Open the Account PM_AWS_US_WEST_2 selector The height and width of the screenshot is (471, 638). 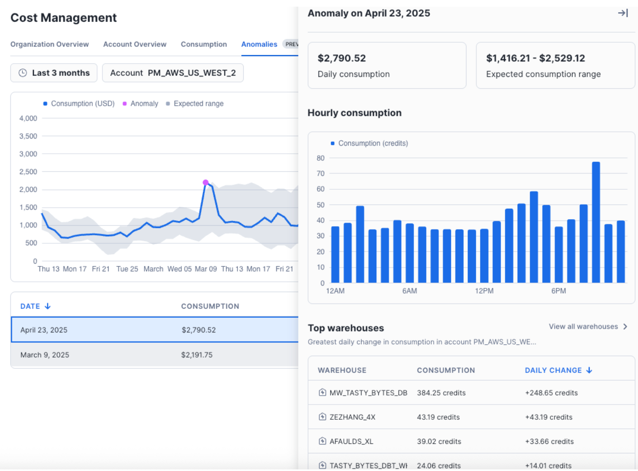coord(173,73)
